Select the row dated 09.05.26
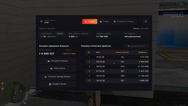The height and width of the screenshot is (106, 188). click(117, 62)
